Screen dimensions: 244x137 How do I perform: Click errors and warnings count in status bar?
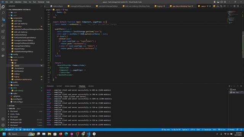(27, 129)
